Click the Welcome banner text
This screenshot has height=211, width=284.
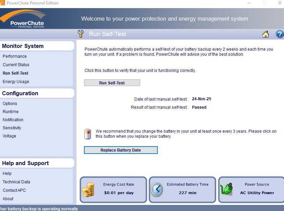pyautogui.click(x=165, y=19)
